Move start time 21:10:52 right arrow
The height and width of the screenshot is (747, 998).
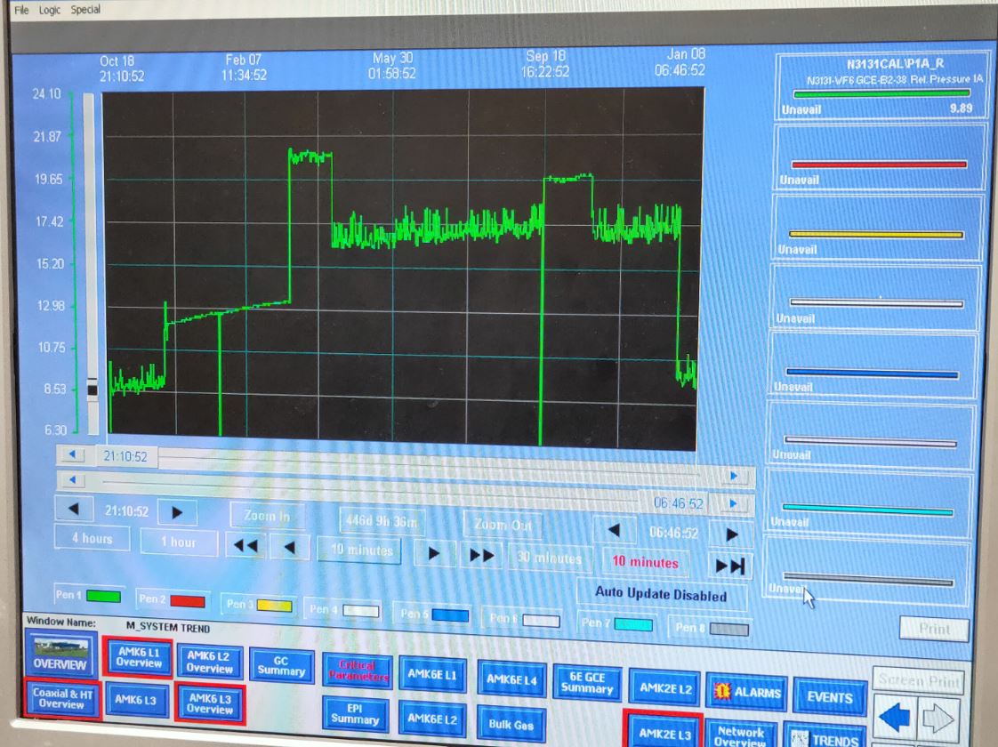coord(177,512)
